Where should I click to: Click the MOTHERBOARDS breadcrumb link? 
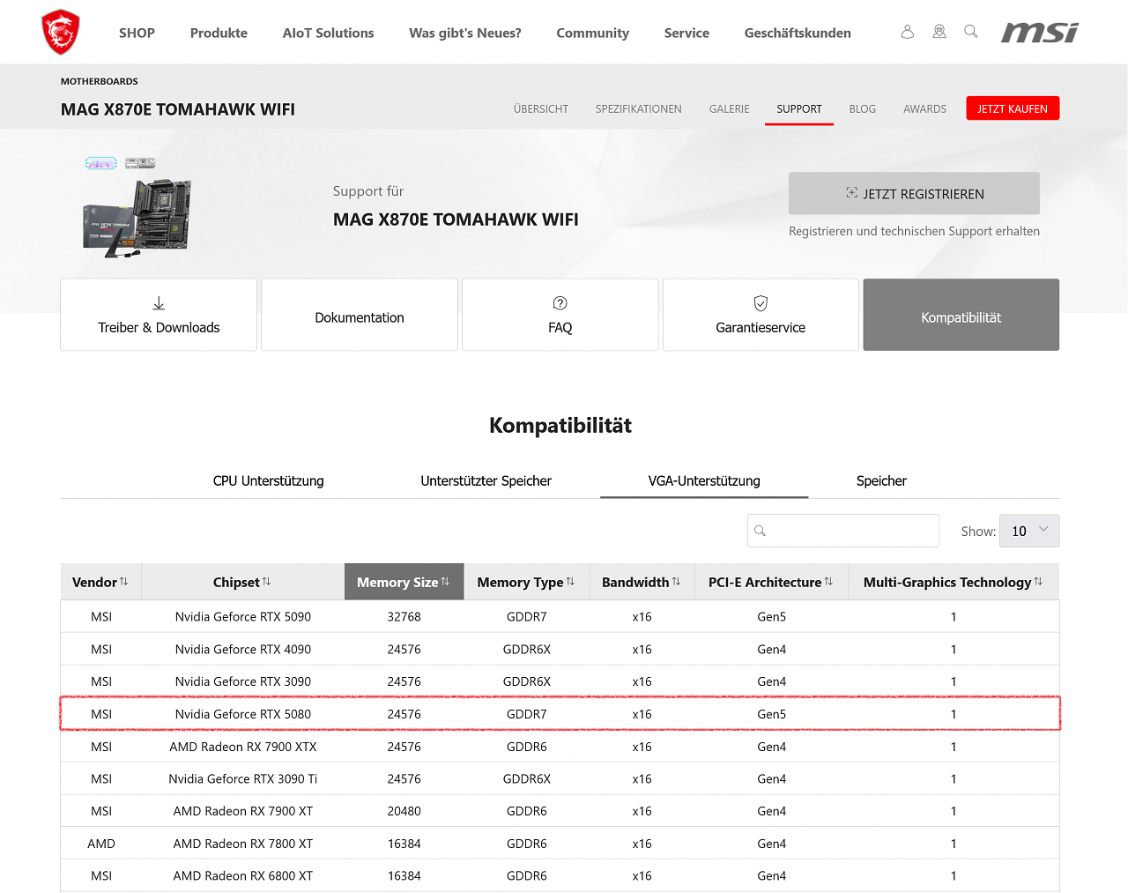(100, 81)
